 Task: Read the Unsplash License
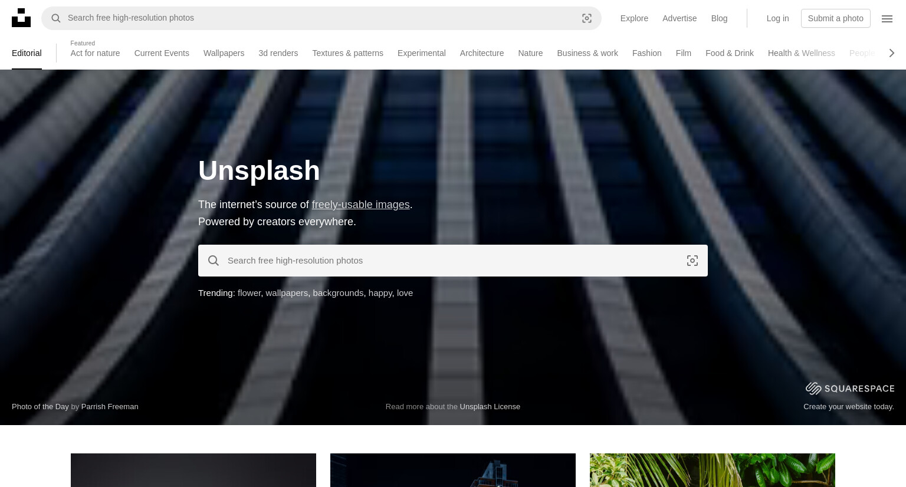coord(490,406)
